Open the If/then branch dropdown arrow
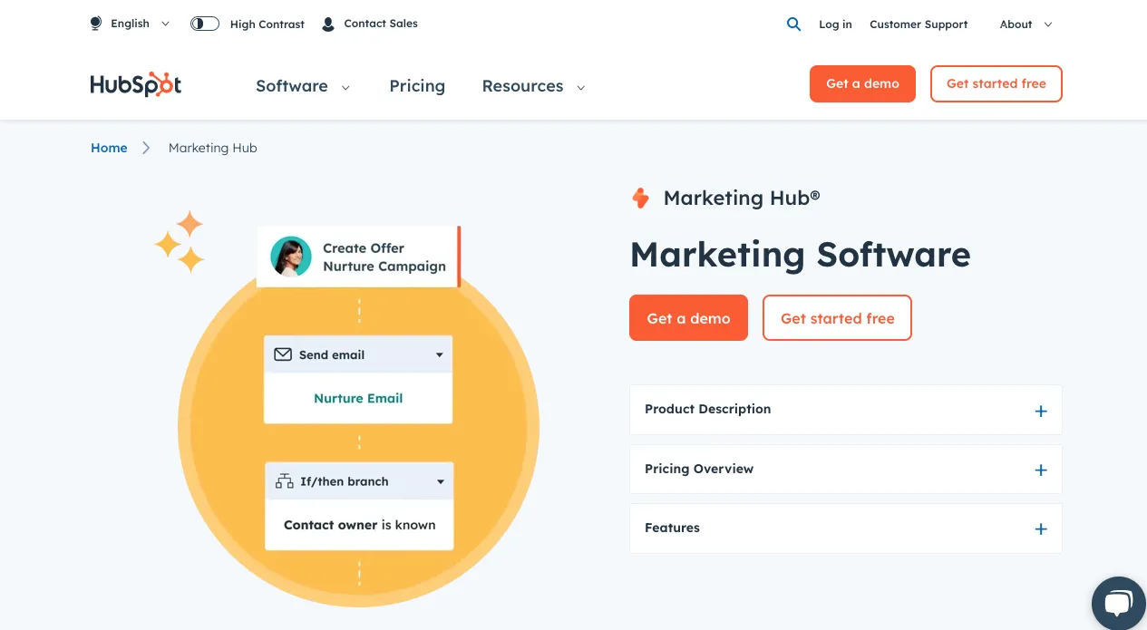1147x630 pixels. [441, 481]
